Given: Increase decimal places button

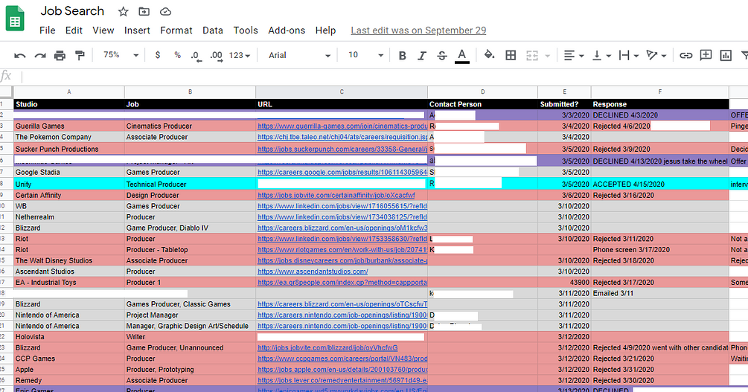Looking at the screenshot, I should coord(216,56).
